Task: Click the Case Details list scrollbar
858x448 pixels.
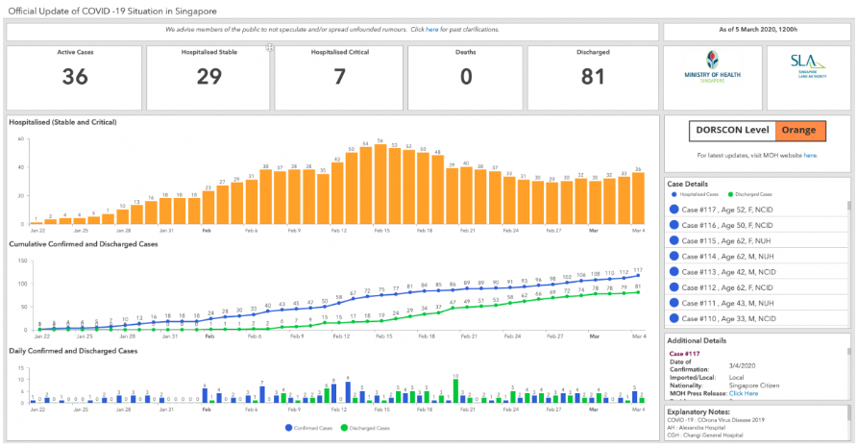Action: coord(849,206)
